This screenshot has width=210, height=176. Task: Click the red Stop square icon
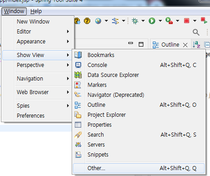186,21
